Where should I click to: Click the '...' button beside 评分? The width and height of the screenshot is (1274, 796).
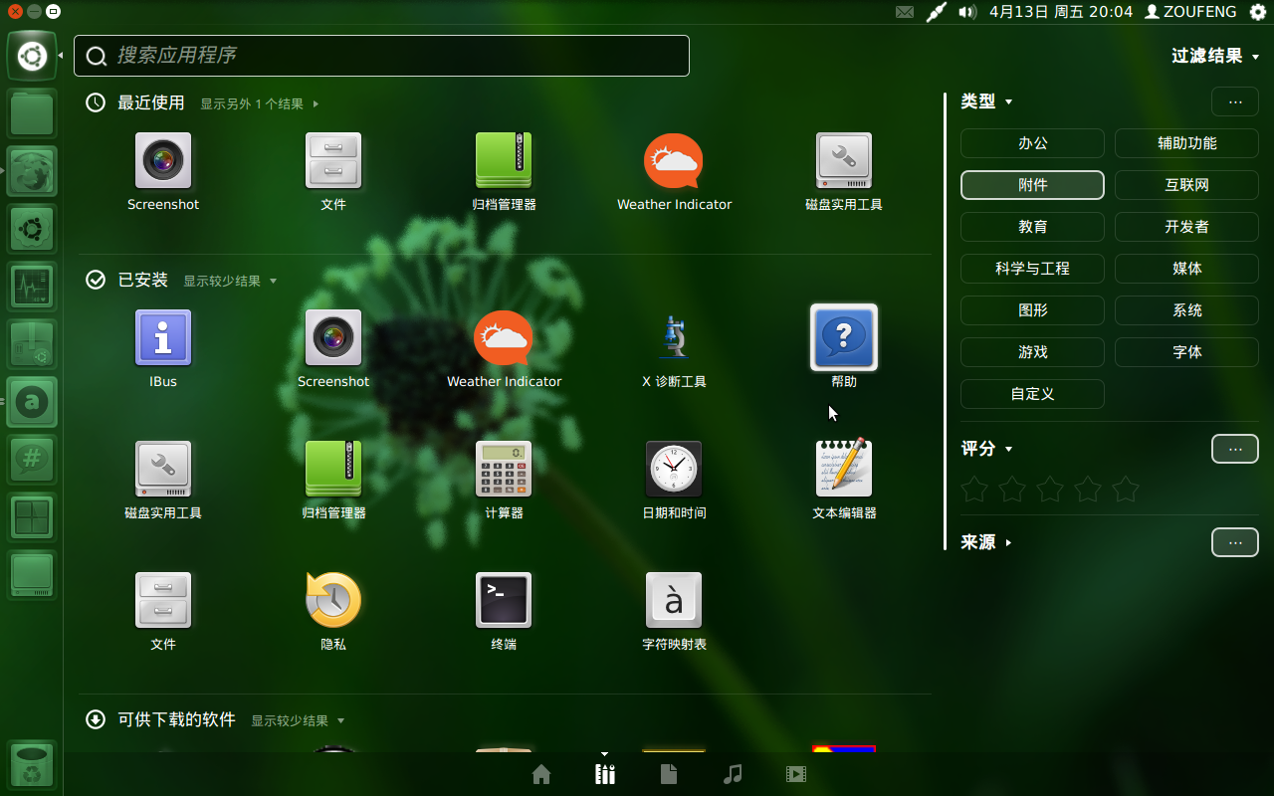point(1235,449)
